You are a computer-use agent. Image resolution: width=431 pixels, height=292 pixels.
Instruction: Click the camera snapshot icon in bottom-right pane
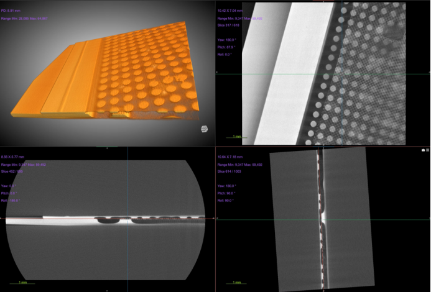point(423,150)
